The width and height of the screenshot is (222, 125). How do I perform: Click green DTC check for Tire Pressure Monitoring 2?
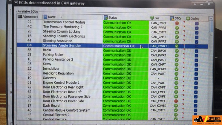177,28
